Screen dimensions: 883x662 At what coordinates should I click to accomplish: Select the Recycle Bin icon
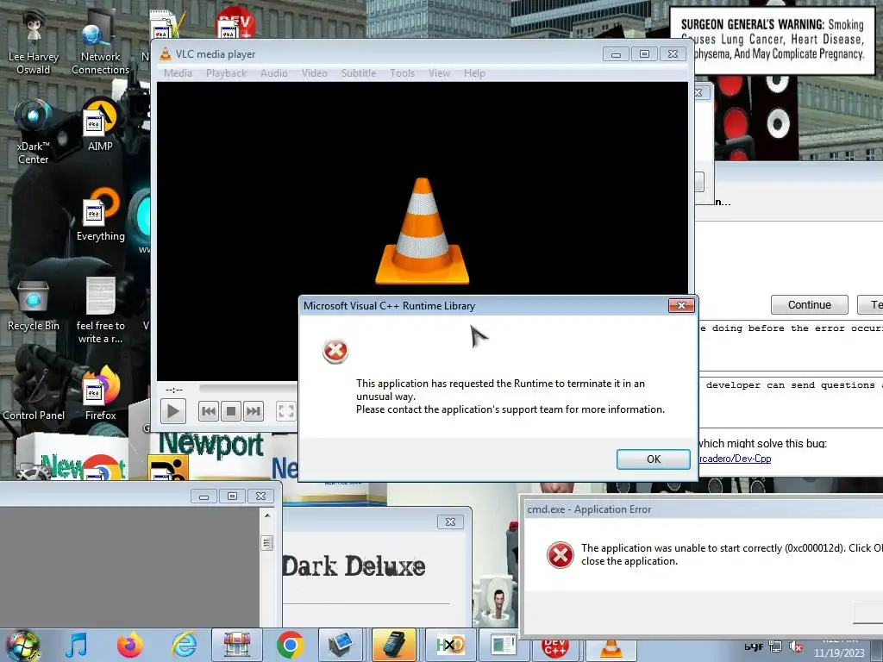(x=34, y=306)
